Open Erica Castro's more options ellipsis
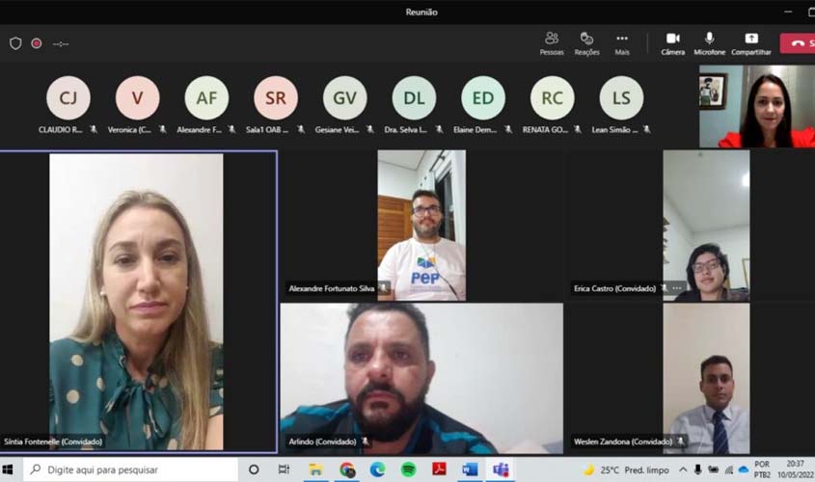 pos(677,288)
